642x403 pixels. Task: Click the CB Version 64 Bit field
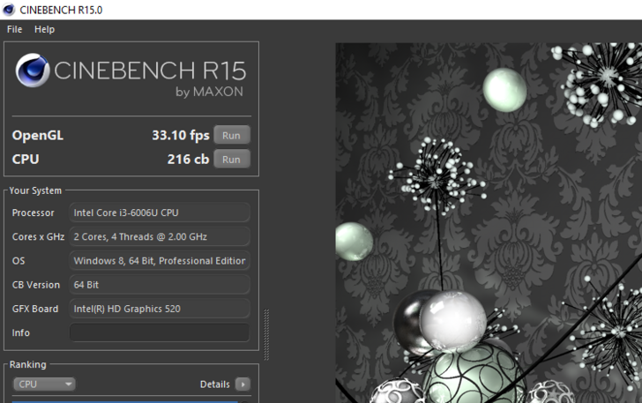tap(160, 285)
